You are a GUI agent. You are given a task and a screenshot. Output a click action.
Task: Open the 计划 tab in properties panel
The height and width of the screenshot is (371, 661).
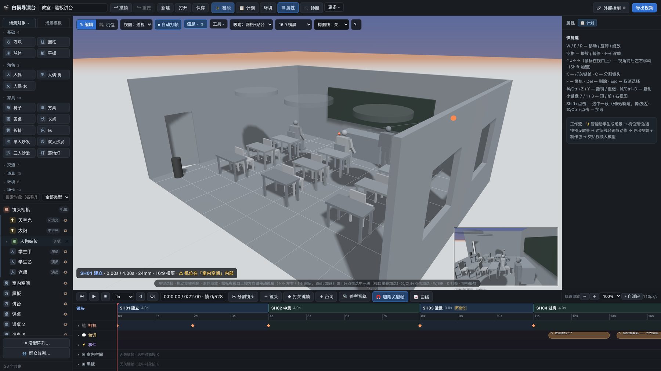[587, 23]
